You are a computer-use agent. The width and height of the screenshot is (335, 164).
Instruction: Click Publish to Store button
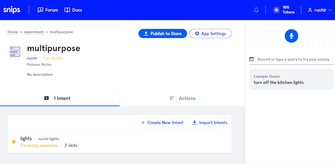163,33
